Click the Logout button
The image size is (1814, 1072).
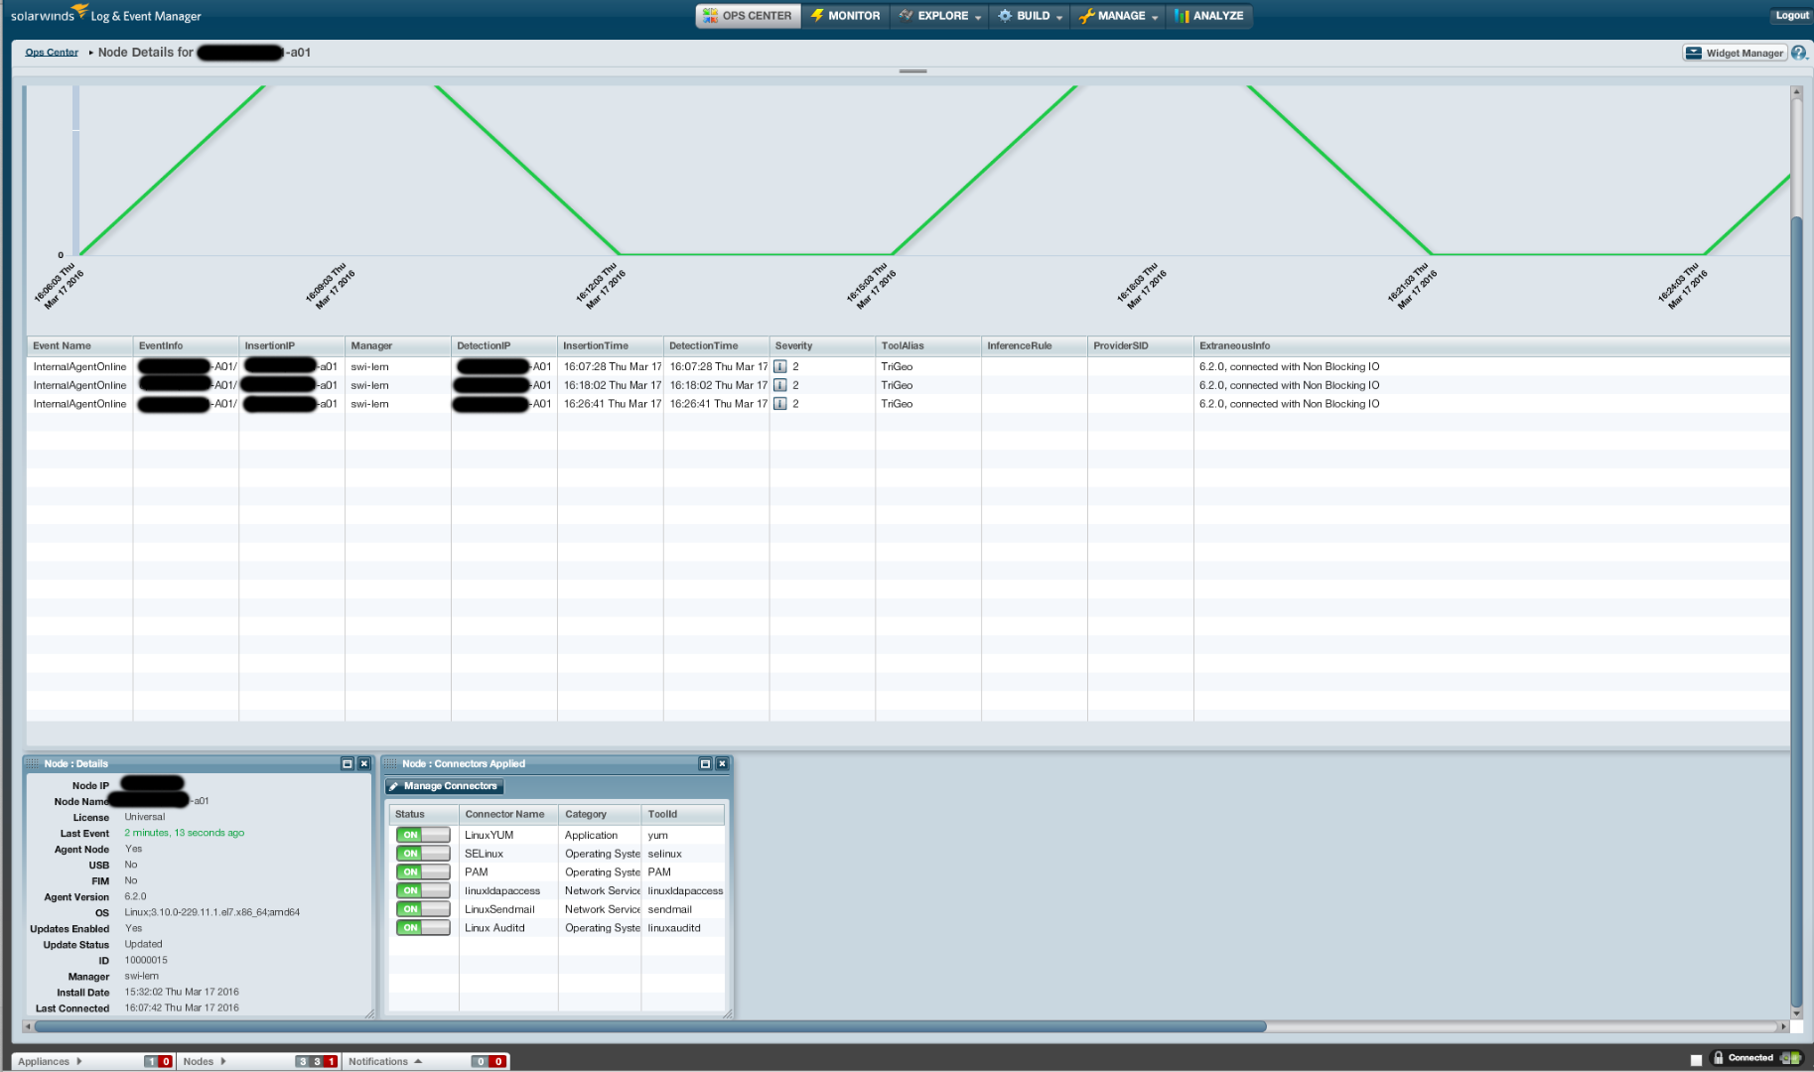[x=1791, y=16]
